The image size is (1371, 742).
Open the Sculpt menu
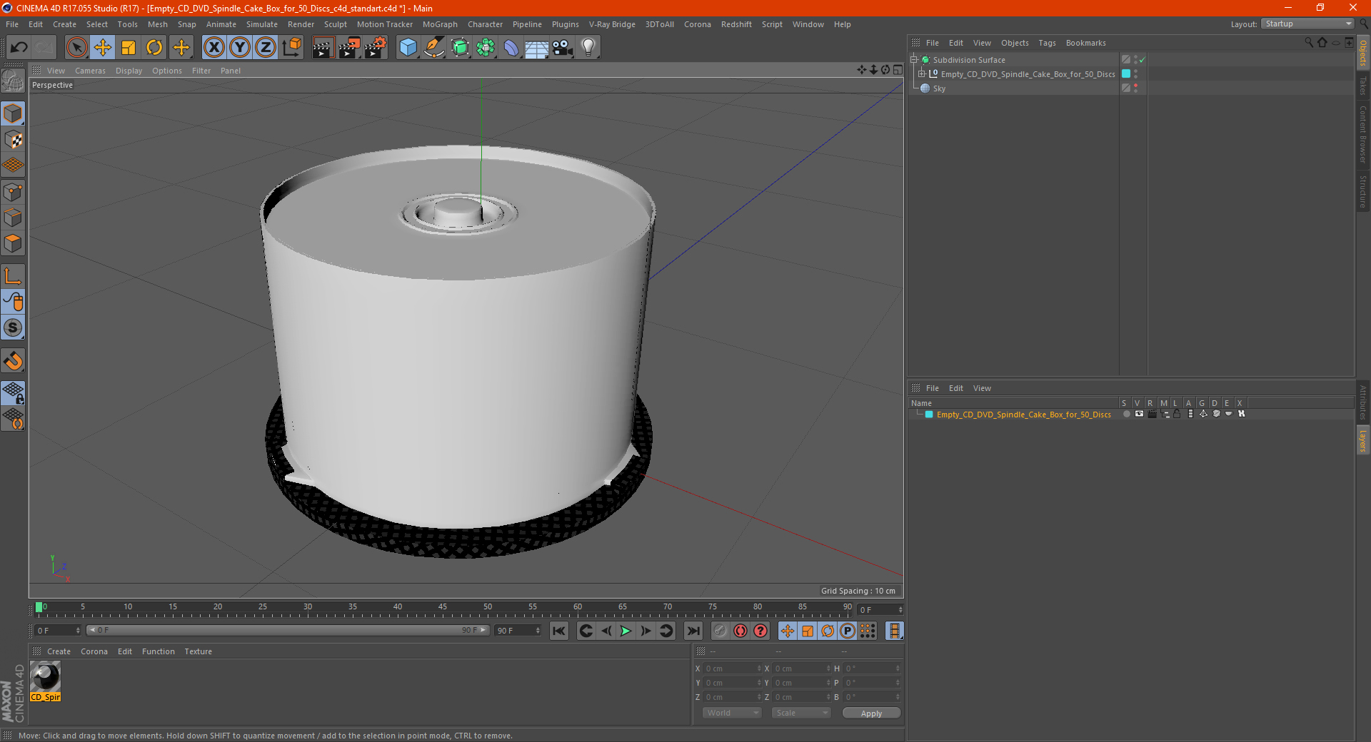(x=336, y=24)
